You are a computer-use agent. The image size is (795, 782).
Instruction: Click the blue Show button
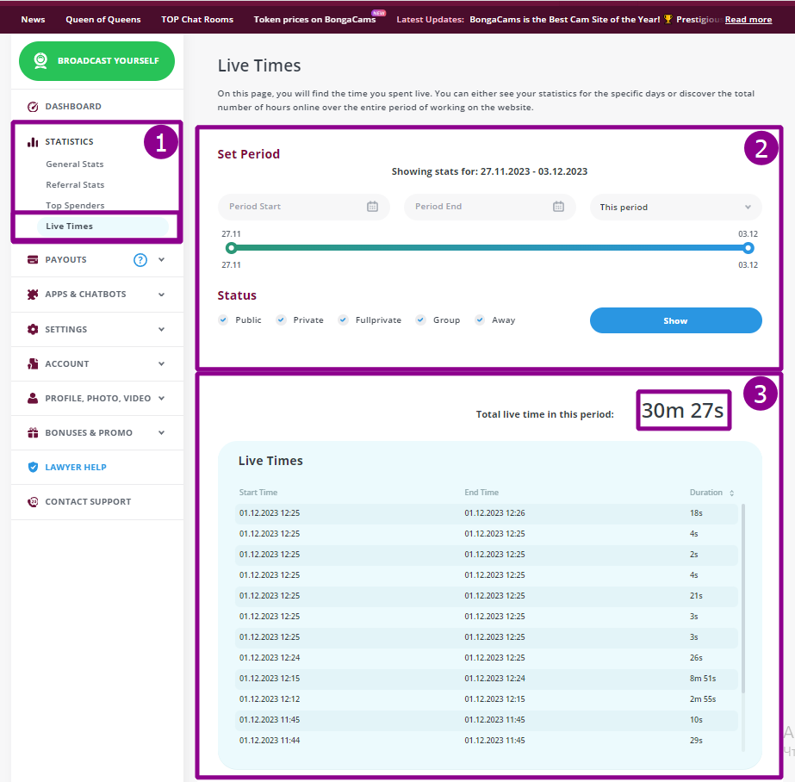(675, 320)
